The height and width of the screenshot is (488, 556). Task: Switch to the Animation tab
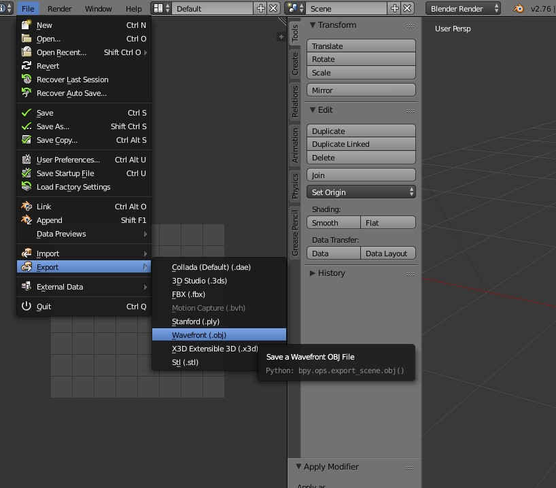click(x=295, y=145)
